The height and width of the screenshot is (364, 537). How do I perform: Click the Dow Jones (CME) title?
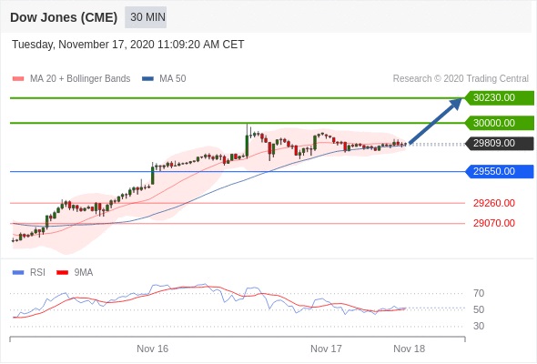[64, 17]
